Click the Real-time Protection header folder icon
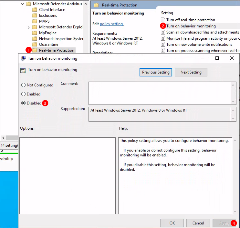Viewport: 240px width, 228px height. click(x=96, y=5)
